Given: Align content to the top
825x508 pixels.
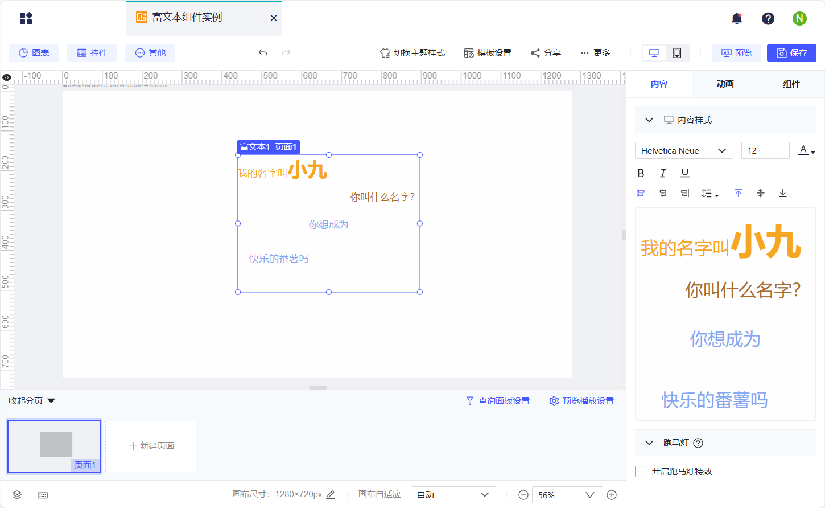Looking at the screenshot, I should coord(739,194).
